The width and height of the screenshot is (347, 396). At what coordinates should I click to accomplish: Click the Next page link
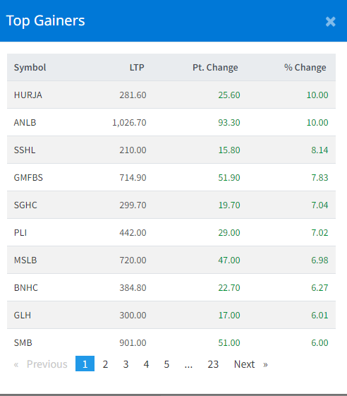251,364
